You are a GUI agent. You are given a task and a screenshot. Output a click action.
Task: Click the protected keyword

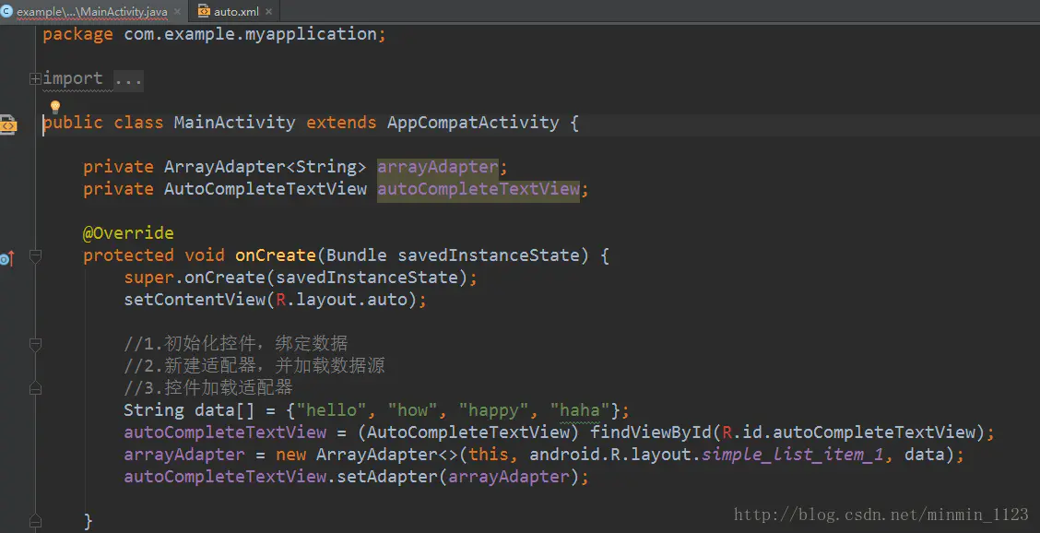coord(128,255)
